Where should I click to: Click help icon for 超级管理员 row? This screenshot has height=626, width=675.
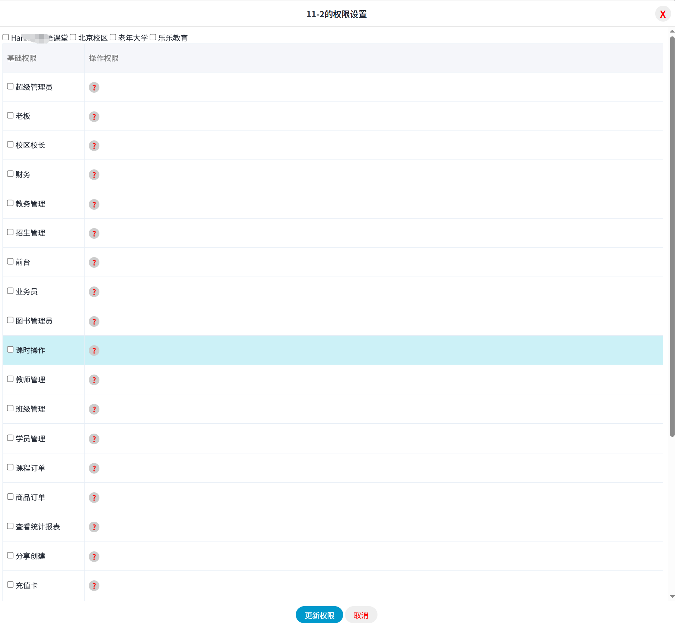(94, 87)
